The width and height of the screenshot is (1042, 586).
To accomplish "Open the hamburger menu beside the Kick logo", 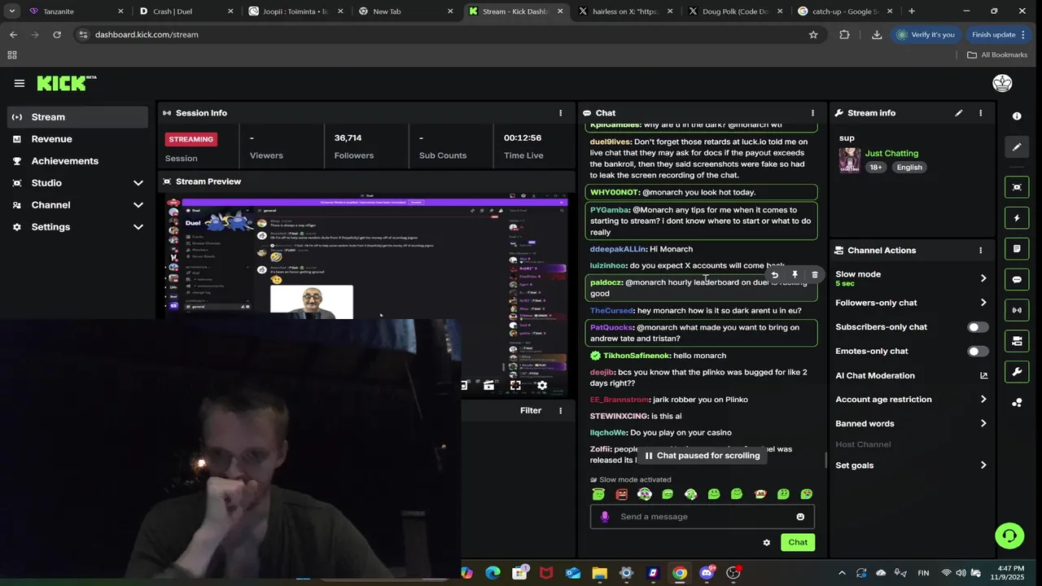I will coord(19,83).
